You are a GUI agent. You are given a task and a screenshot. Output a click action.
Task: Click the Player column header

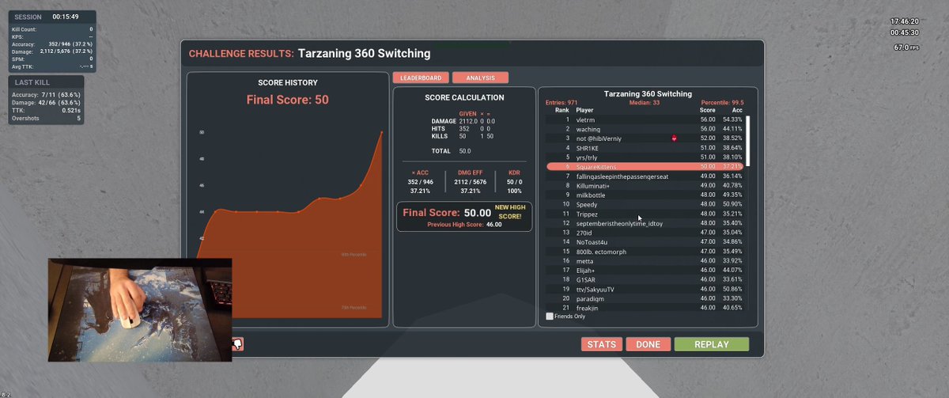click(x=584, y=110)
